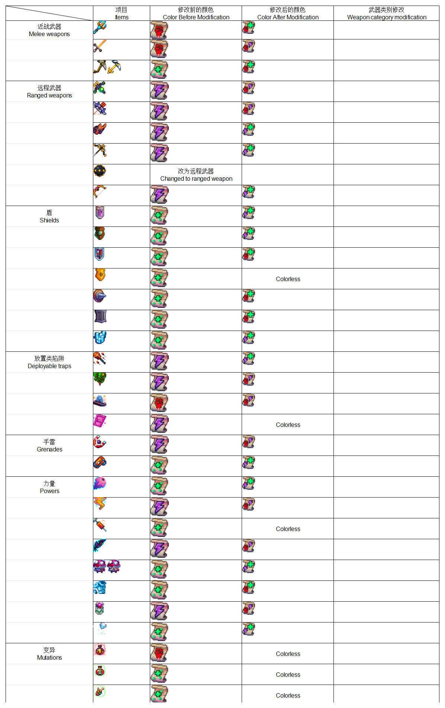The image size is (445, 708).
Task: Click 'Colorless' in the golden shield row
Action: point(288,279)
